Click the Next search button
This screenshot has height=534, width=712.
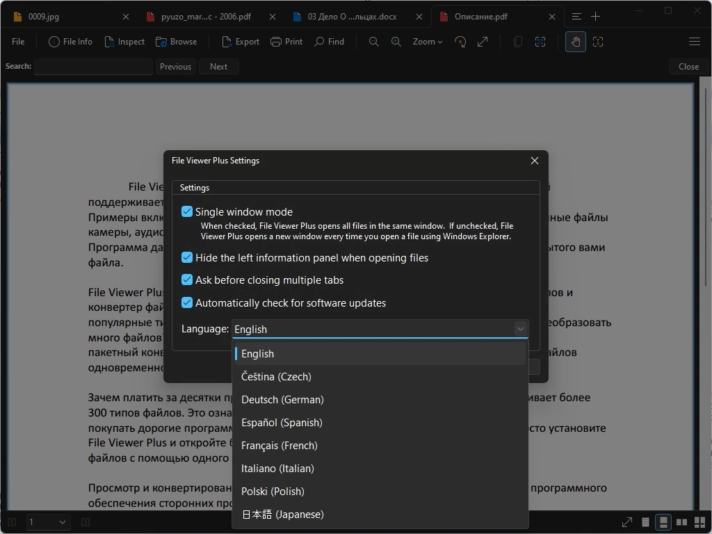click(x=218, y=66)
